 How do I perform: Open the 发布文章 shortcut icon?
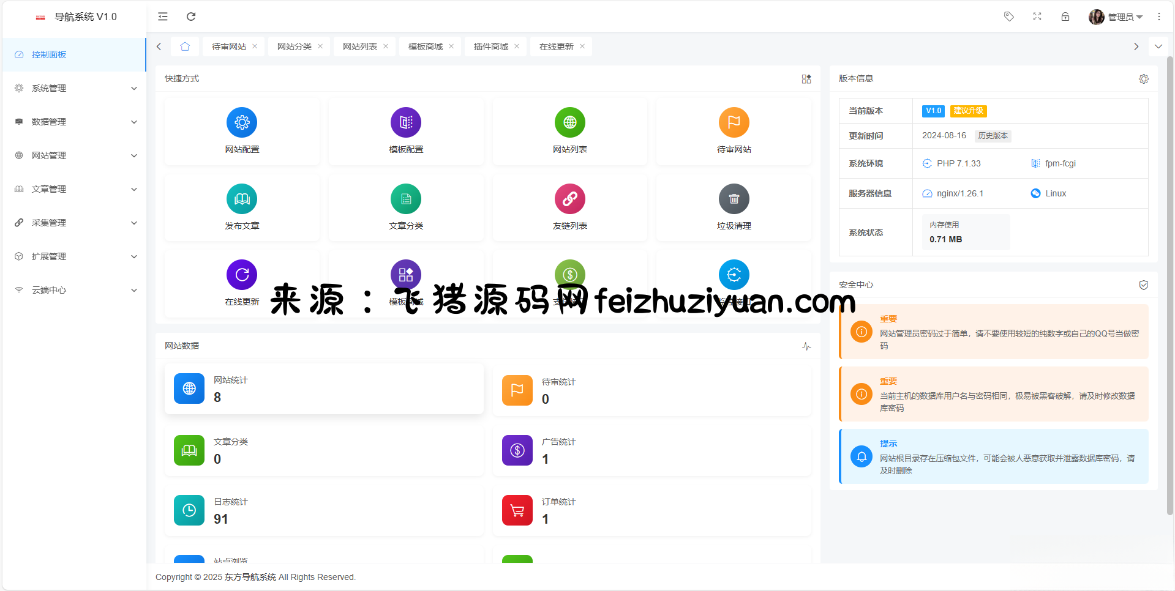(x=242, y=199)
